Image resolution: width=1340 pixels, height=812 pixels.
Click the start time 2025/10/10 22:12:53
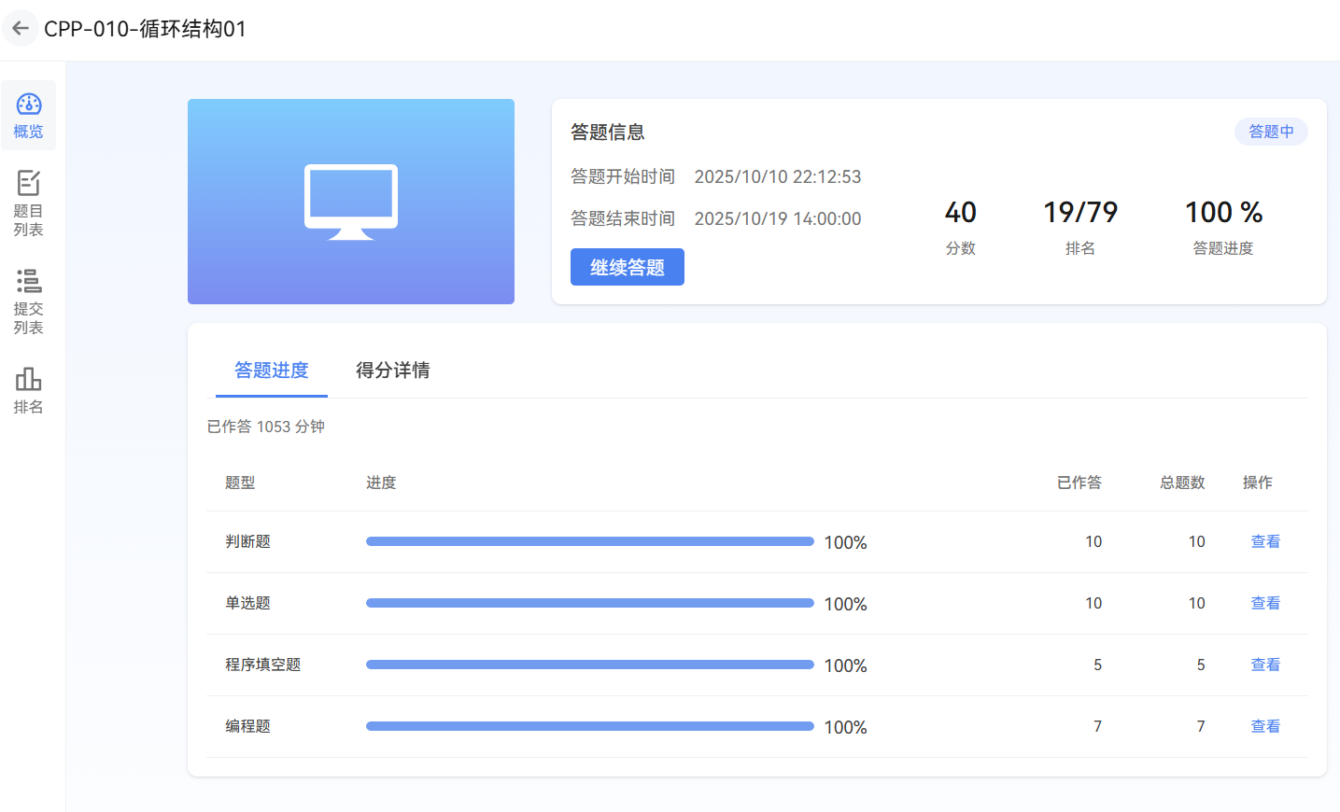(x=778, y=176)
